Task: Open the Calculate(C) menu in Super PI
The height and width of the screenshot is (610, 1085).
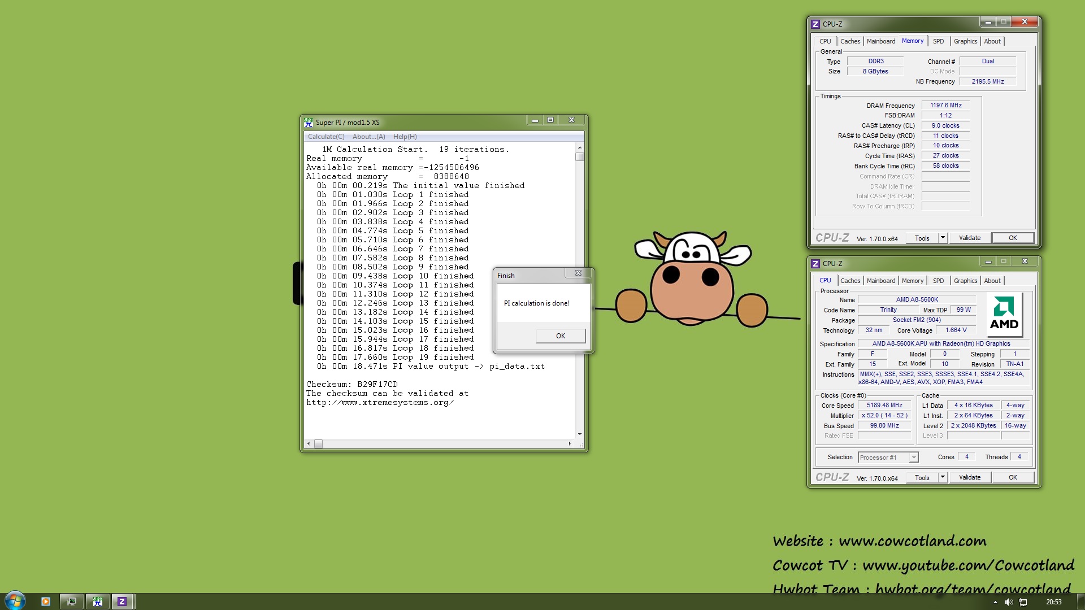Action: (326, 137)
